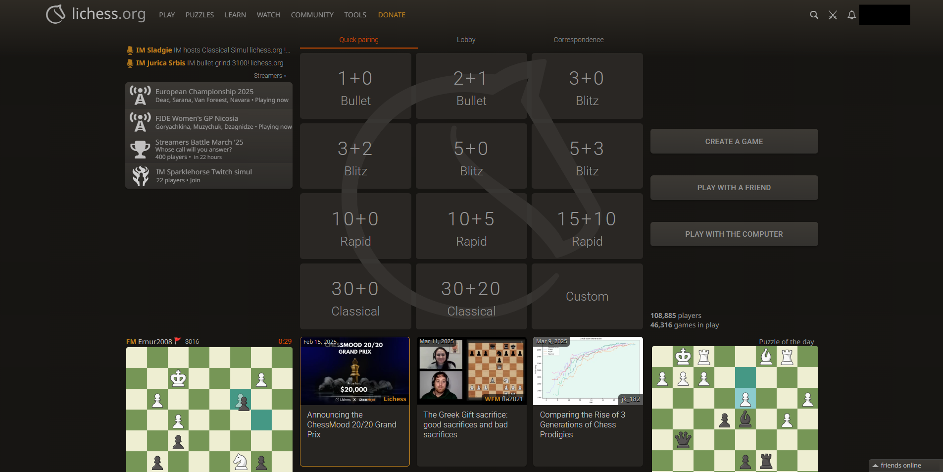Click the lichess.org logo icon

[56, 14]
